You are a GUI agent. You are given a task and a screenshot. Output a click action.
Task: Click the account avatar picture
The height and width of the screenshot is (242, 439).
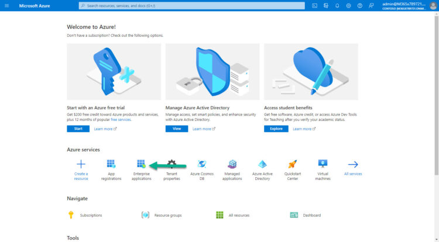click(433, 6)
